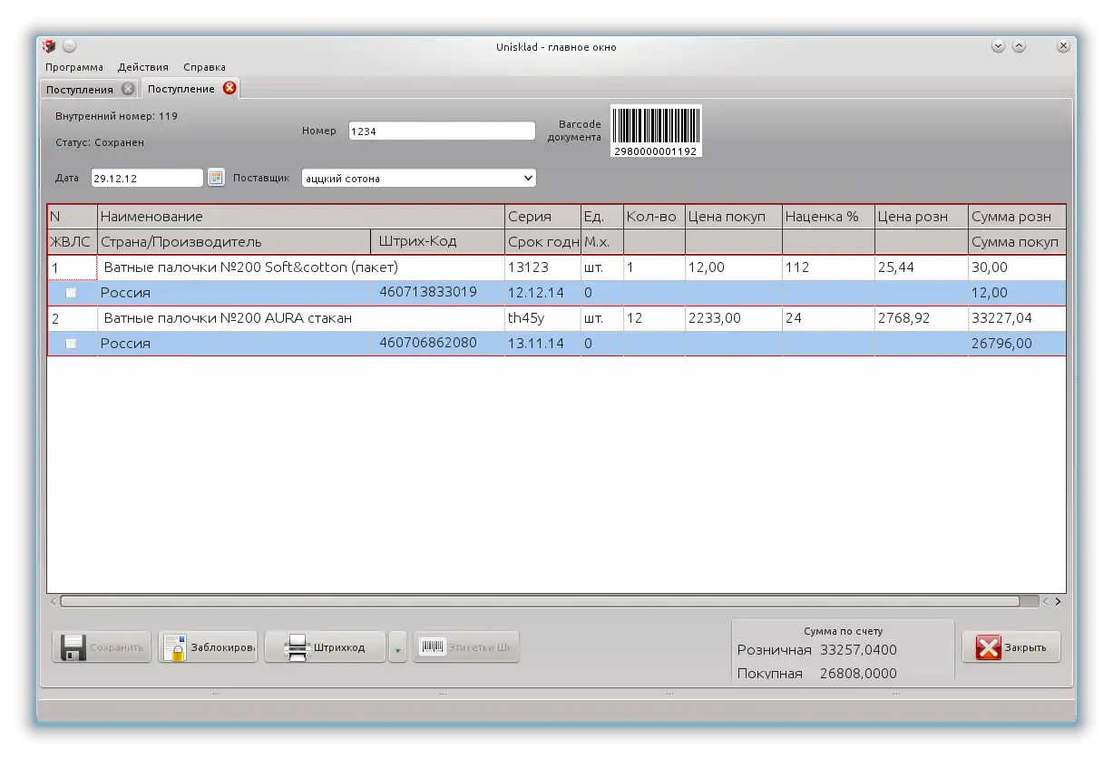Open the Программа menu
This screenshot has height=758, width=1113.
click(74, 67)
